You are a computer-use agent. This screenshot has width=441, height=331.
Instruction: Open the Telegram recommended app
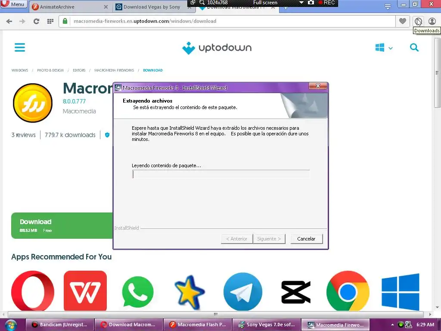(243, 292)
